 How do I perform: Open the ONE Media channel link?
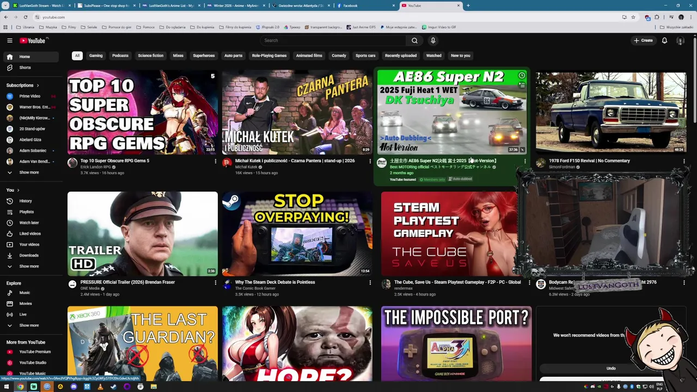coord(90,289)
